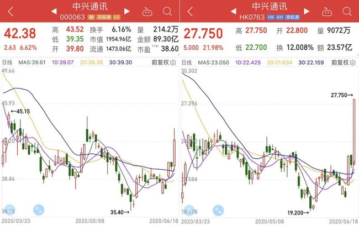Open robot assistant on HK0763 header
The height and width of the screenshot is (225, 359).
pyautogui.click(x=327, y=12)
